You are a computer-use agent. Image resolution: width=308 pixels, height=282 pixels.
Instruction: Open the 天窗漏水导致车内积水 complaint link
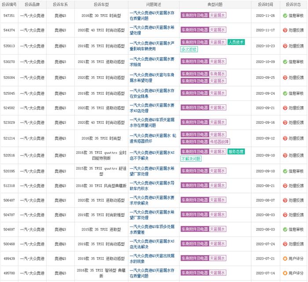(152, 186)
